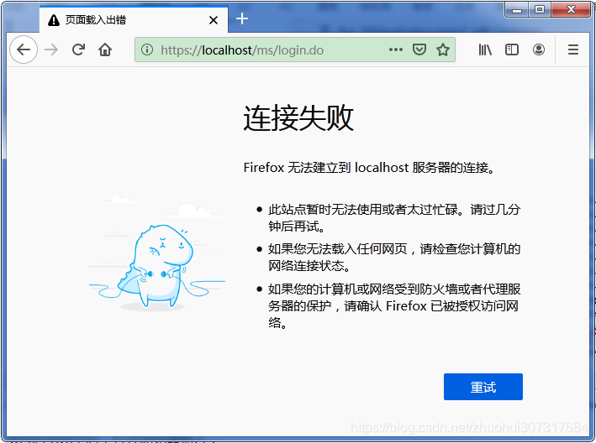Close the Firefox window
This screenshot has width=596, height=443.
(x=571, y=9)
